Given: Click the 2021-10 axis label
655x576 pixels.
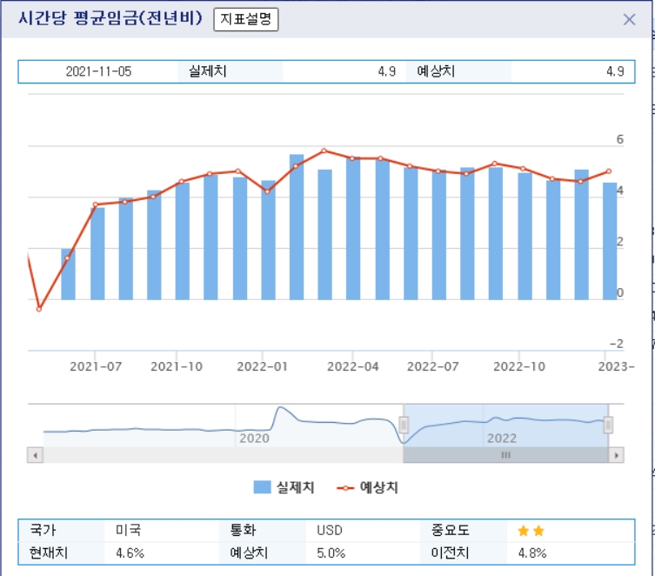Looking at the screenshot, I should 177,366.
